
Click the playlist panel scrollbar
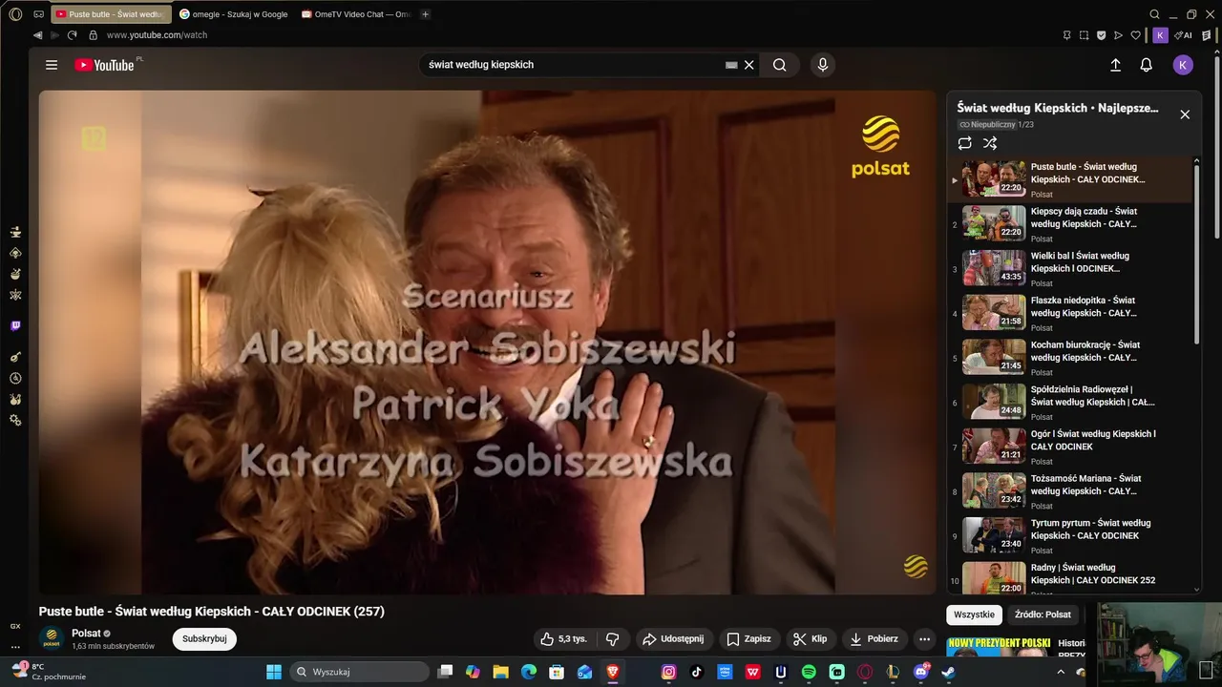(x=1197, y=253)
